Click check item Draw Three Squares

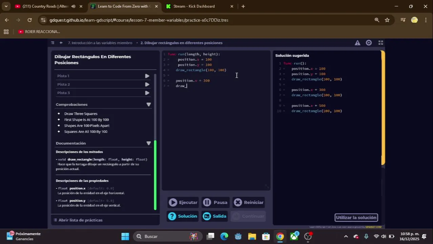[x=81, y=114]
